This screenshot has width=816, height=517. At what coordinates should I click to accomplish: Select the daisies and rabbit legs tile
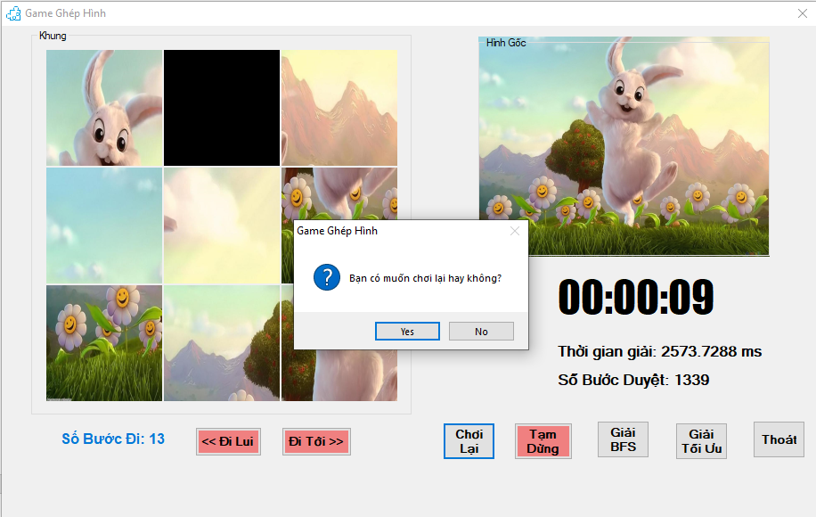pyautogui.click(x=339, y=193)
